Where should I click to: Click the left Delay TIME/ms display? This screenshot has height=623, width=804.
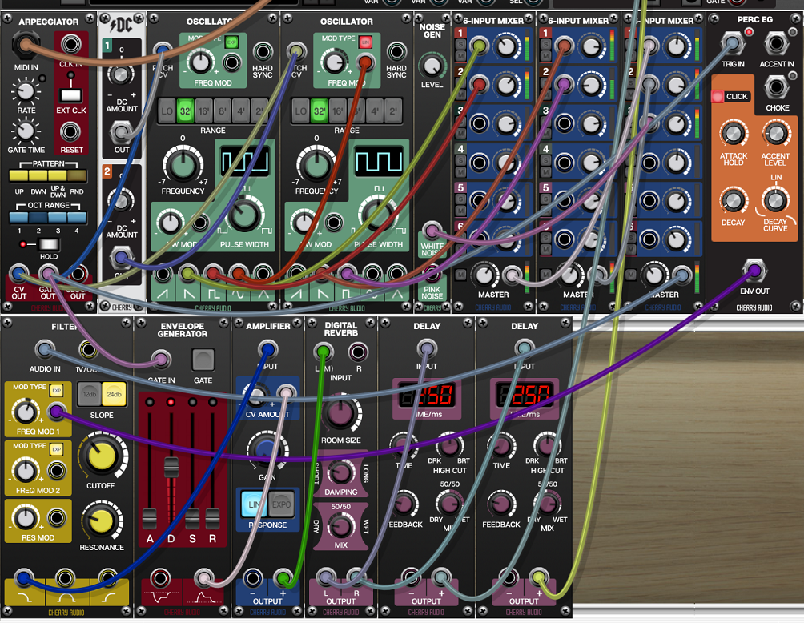coord(426,396)
